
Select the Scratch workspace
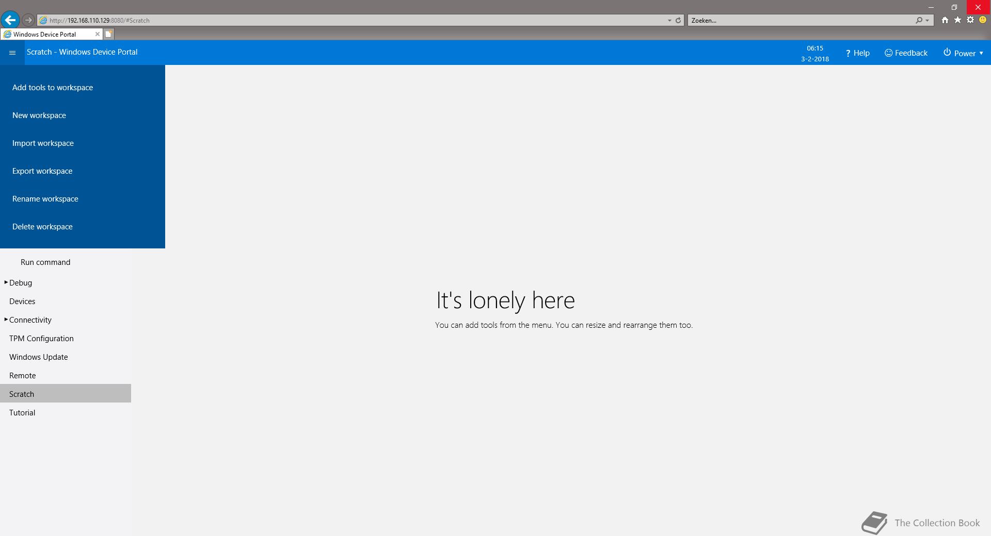[x=66, y=393]
